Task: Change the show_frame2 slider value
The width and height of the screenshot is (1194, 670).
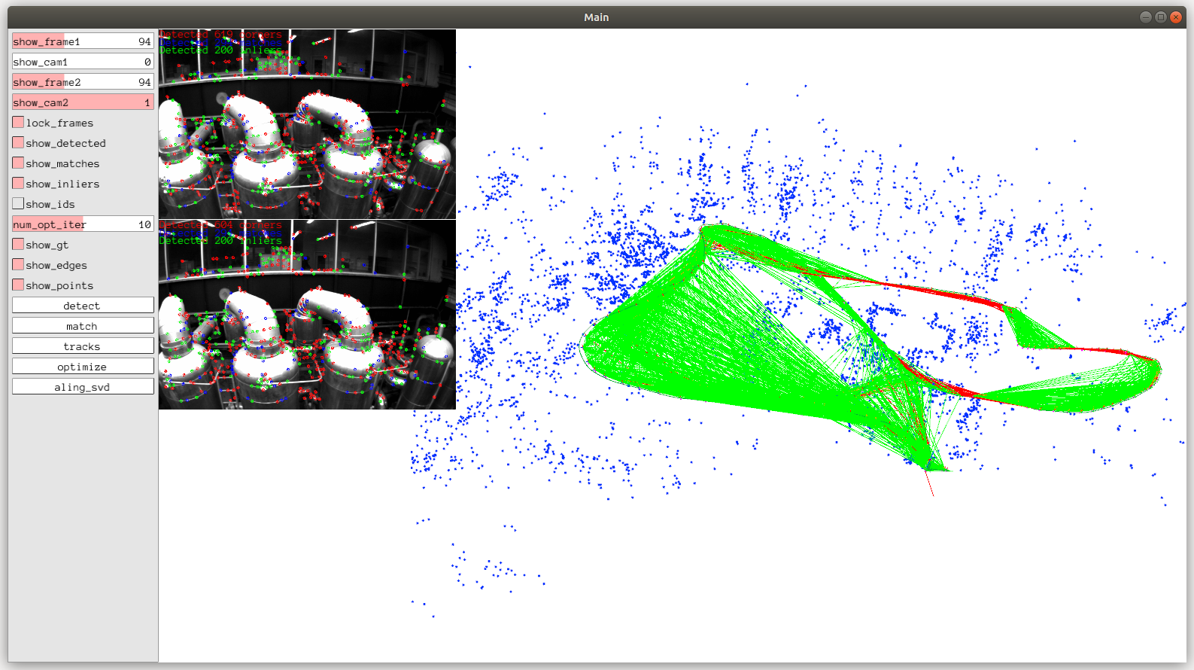Action: pos(83,82)
